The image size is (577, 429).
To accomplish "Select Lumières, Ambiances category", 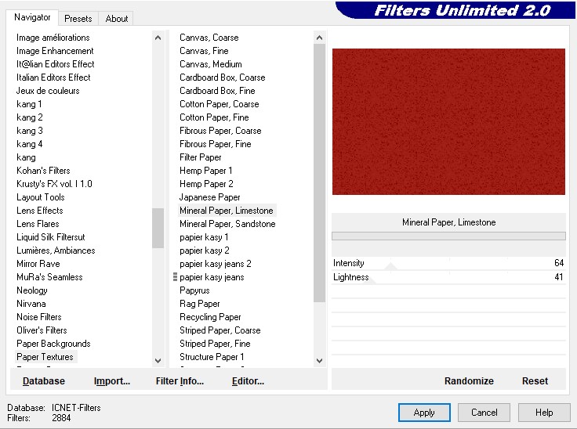I will tap(56, 250).
